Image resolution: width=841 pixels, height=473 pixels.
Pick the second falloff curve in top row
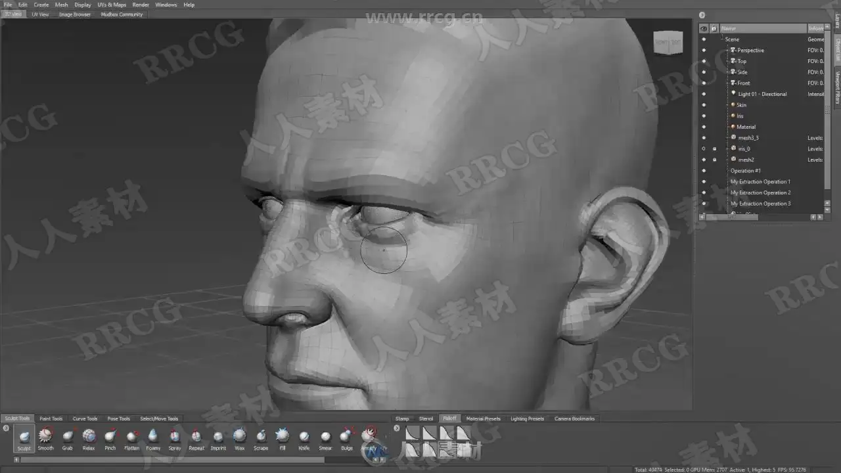(x=429, y=433)
